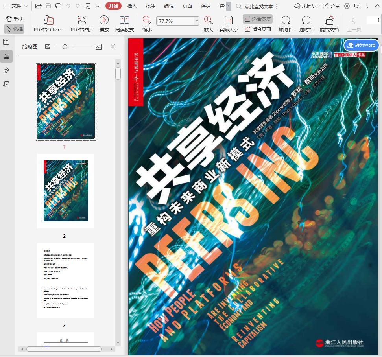Rotate view 顺时针 clockwise
Screen dimensions: 382x357
coord(286,24)
